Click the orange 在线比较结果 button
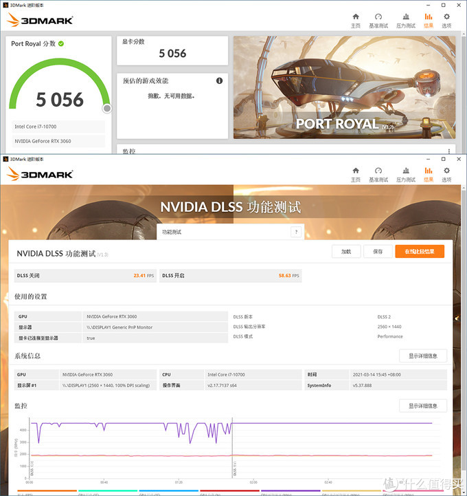Viewport: 467px width, 496px height. coord(419,252)
